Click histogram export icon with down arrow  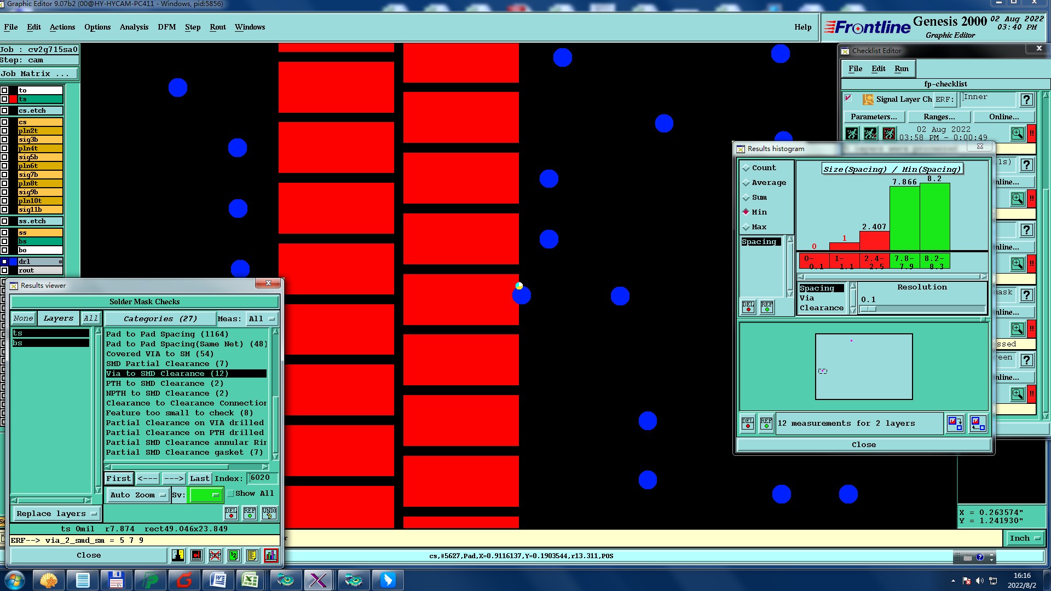tap(955, 423)
